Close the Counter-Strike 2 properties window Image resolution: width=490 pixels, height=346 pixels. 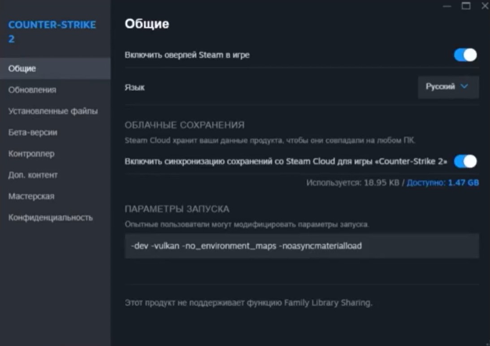[485, 6]
